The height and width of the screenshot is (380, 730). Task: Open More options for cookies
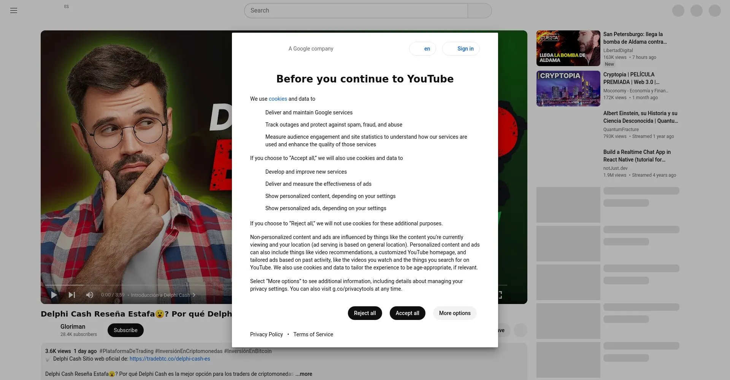coord(455,313)
